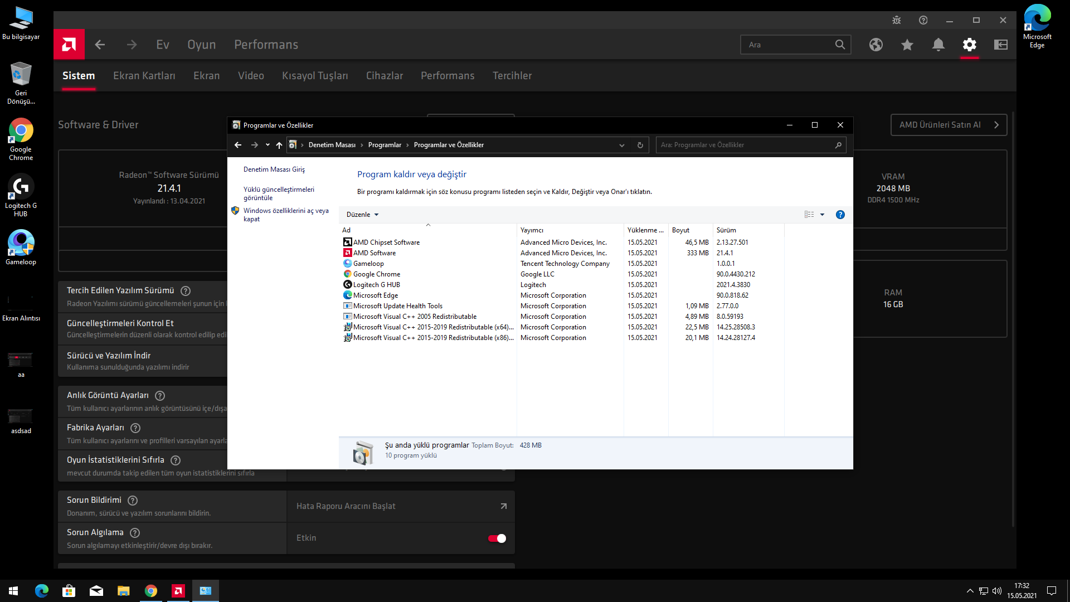The image size is (1070, 602).
Task: Click the bug report icon in title bar
Action: 896,20
